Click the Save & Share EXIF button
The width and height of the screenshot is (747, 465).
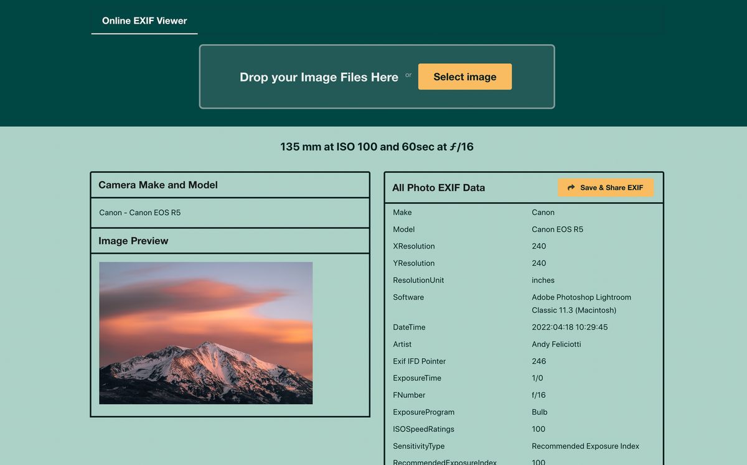pos(606,187)
